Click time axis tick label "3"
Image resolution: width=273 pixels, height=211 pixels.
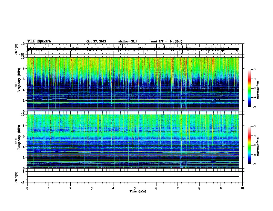[x=92, y=188]
